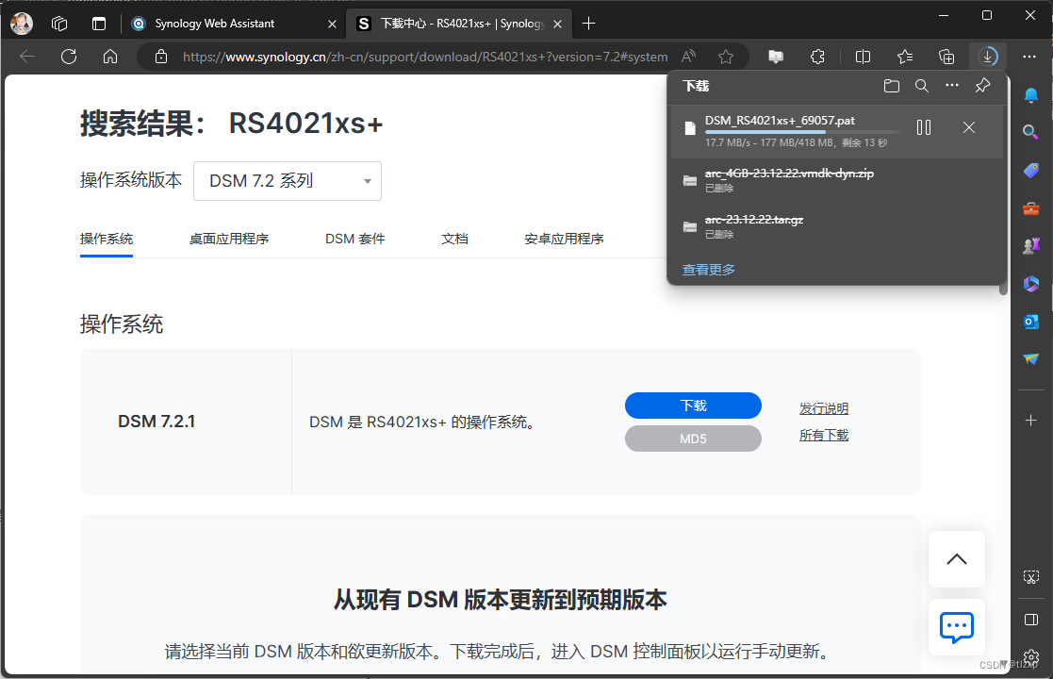This screenshot has width=1053, height=679.
Task: Toggle the vertical tabs icon
Action: (99, 24)
